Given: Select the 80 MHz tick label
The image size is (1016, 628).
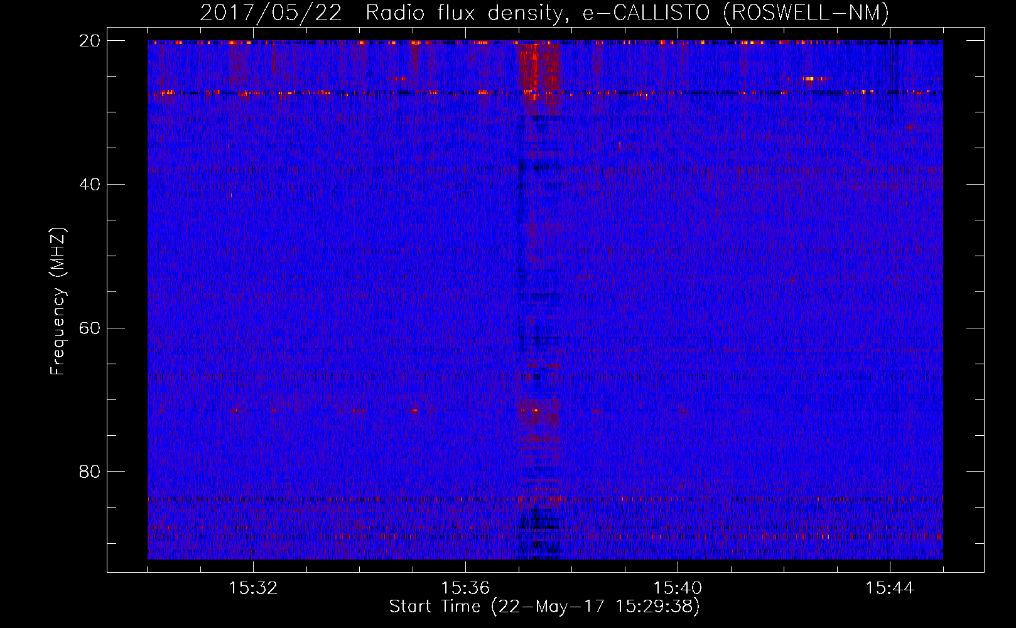Looking at the screenshot, I should click(90, 472).
